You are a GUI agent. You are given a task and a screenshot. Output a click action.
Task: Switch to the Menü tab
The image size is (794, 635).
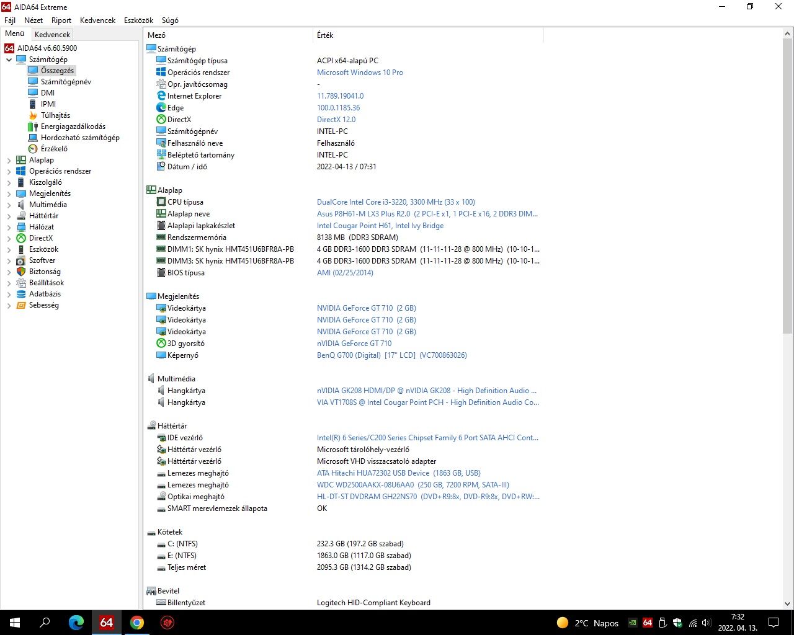click(x=15, y=33)
